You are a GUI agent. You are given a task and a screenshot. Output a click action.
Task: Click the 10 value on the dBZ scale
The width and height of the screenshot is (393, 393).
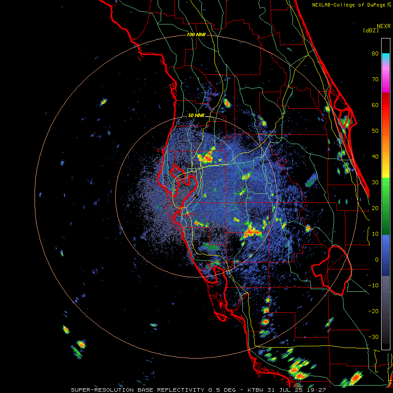(375, 234)
